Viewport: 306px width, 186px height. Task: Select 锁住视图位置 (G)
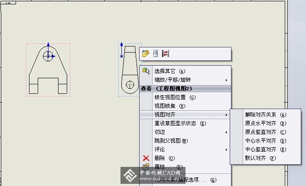186,97
